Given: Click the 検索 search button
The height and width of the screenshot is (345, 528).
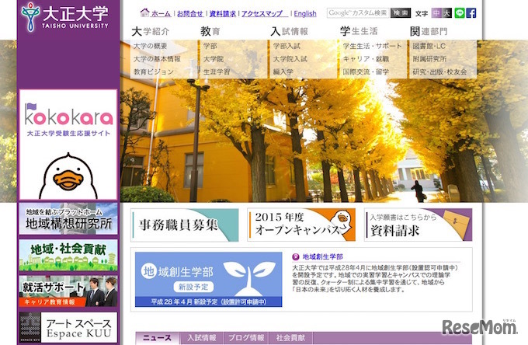Looking at the screenshot, I should coord(401,13).
